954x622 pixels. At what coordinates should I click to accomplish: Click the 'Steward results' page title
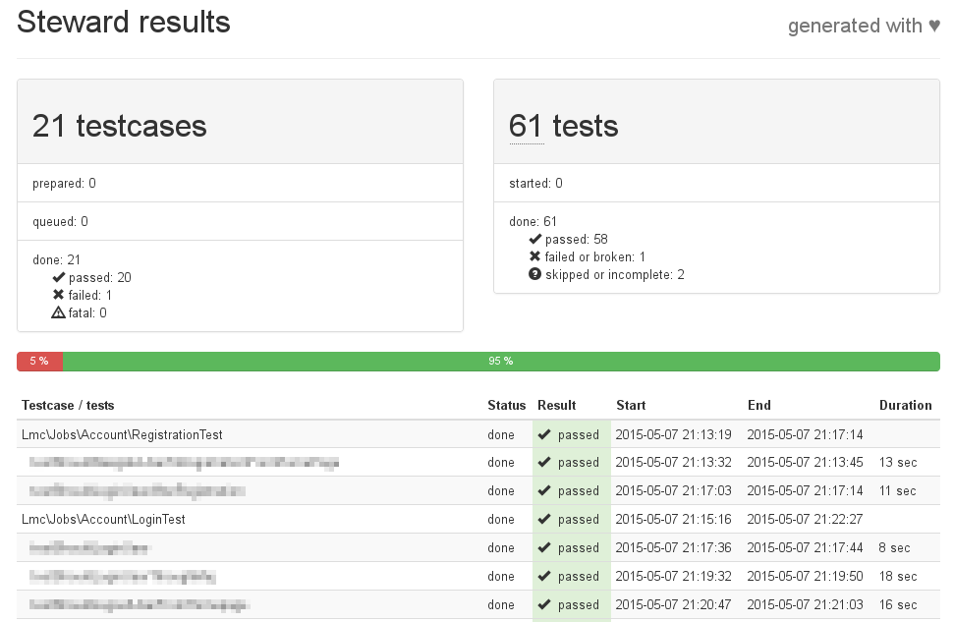pos(124,22)
